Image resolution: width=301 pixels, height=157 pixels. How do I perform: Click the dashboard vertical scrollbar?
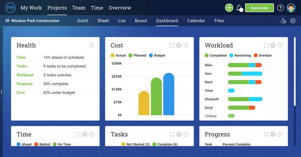tap(295, 71)
